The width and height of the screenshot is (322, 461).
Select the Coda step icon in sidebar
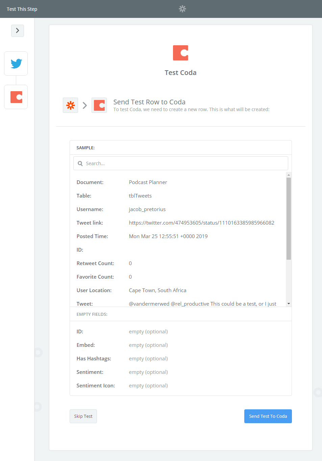(x=16, y=97)
